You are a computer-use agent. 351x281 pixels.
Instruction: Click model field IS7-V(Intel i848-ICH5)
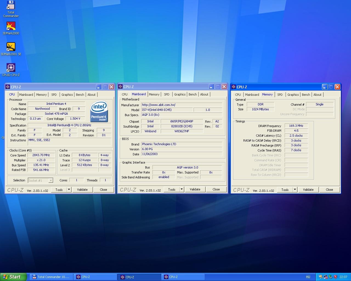point(167,110)
